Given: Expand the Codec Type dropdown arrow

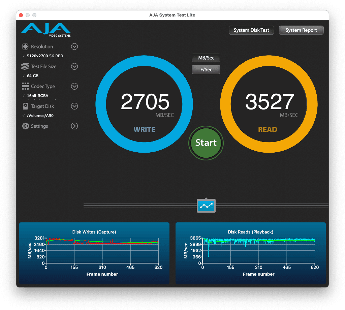Looking at the screenshot, I should point(74,86).
